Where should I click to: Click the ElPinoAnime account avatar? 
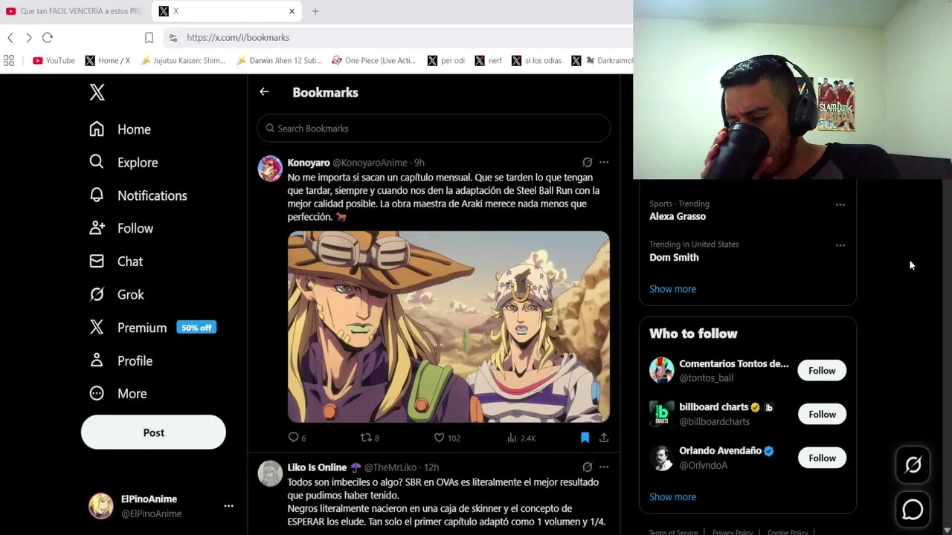pyautogui.click(x=101, y=506)
